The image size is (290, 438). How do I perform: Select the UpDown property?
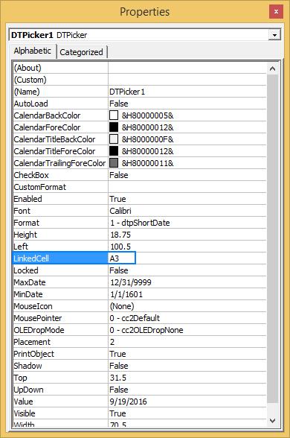coord(28,390)
